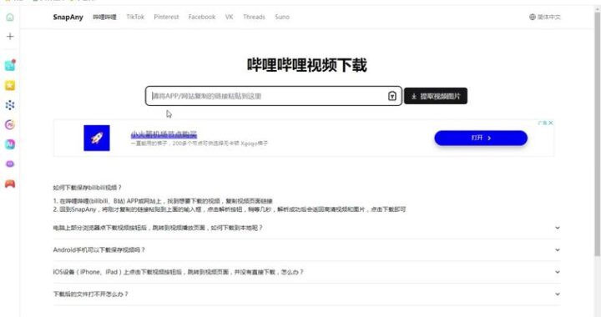Open the blue dotted cluster sidebar icon

(10, 105)
